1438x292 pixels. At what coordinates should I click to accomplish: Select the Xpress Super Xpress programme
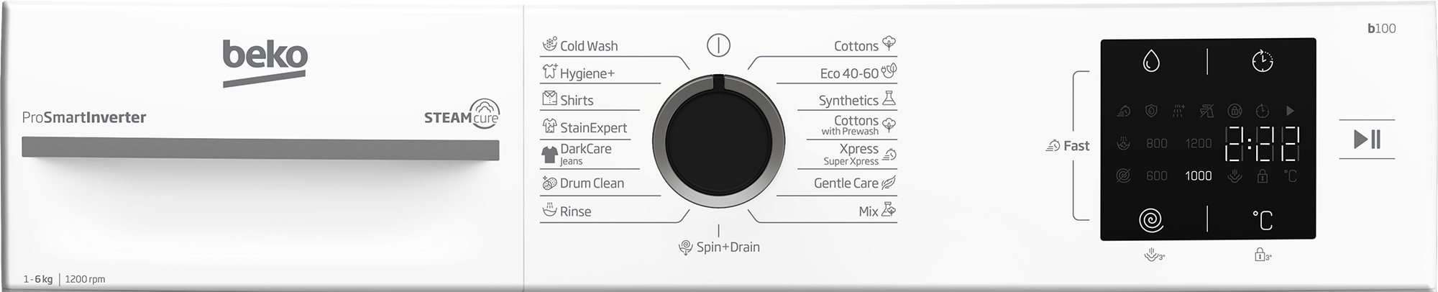(860, 154)
